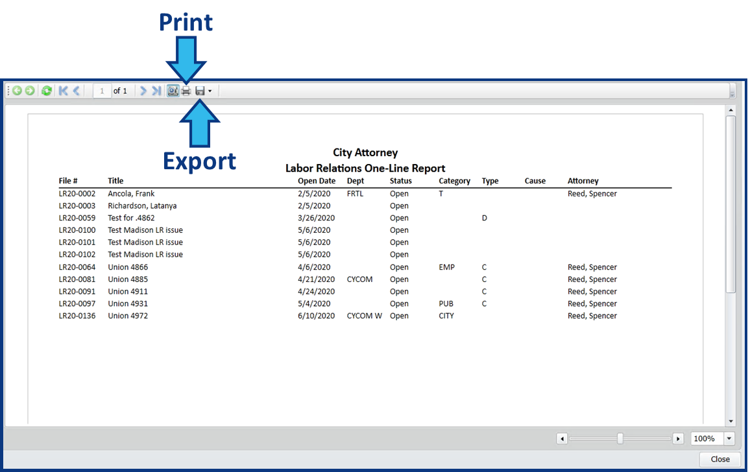This screenshot has height=472, width=748.
Task: Click open date 4/21/2020
Action: click(317, 279)
